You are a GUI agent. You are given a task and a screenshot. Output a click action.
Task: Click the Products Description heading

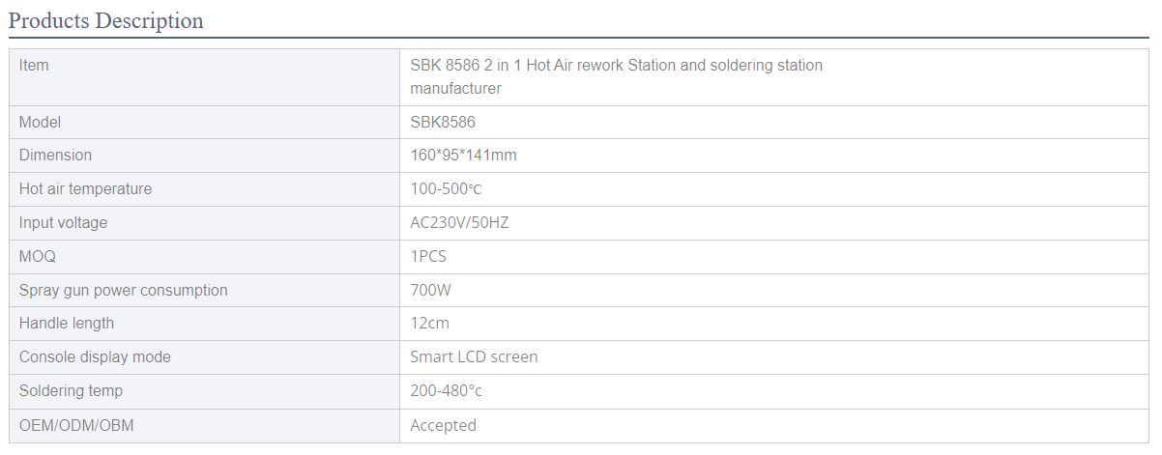[106, 20]
